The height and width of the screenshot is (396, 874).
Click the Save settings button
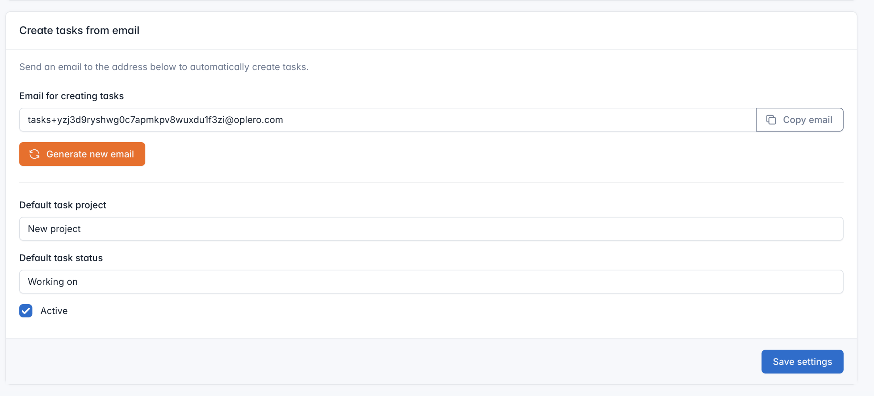tap(802, 362)
